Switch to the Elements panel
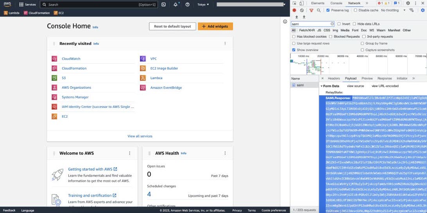 (x=318, y=3)
